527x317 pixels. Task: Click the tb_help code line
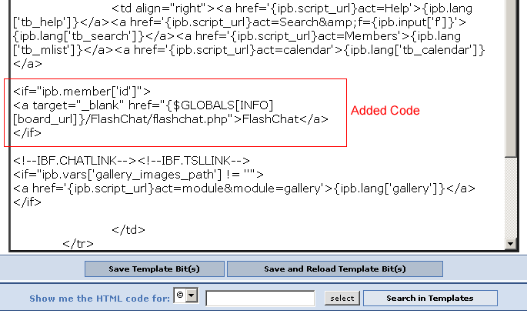pos(239,22)
